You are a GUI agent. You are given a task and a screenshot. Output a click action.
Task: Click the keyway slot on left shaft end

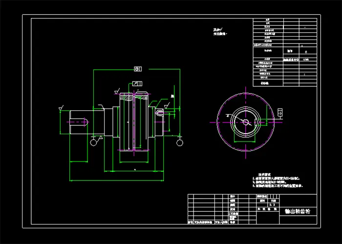[79, 122]
